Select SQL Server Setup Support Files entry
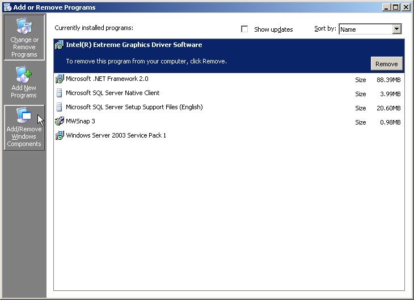This screenshot has width=414, height=300. (134, 108)
